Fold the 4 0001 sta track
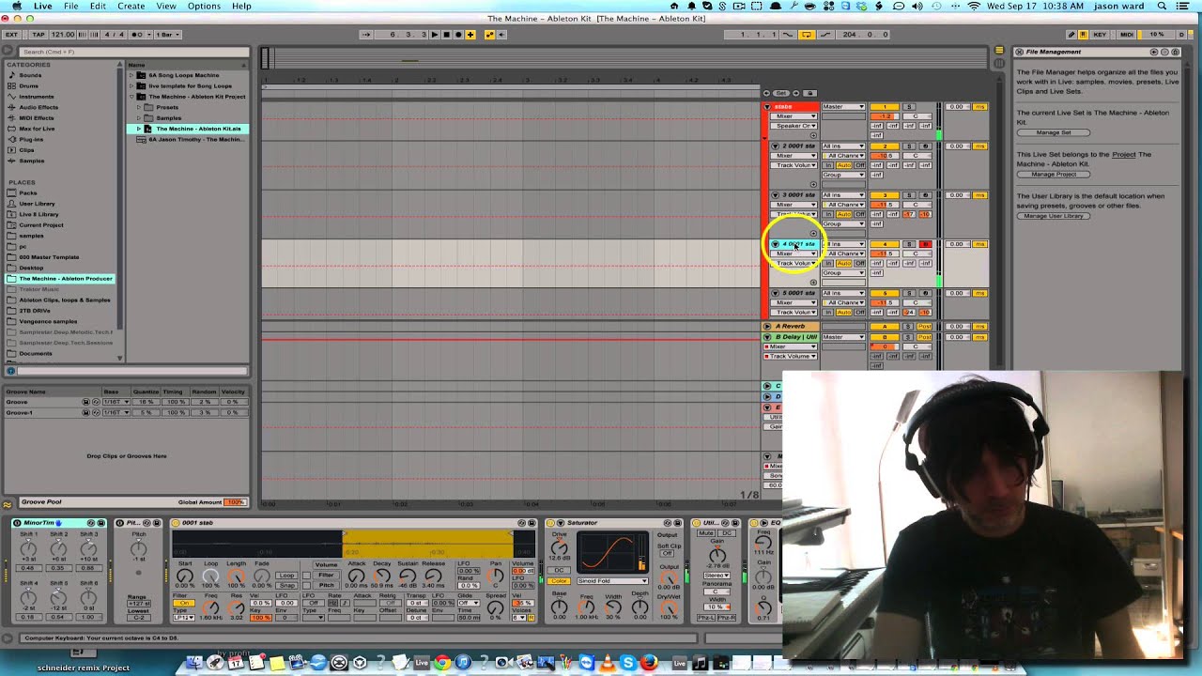The image size is (1202, 676). [776, 244]
